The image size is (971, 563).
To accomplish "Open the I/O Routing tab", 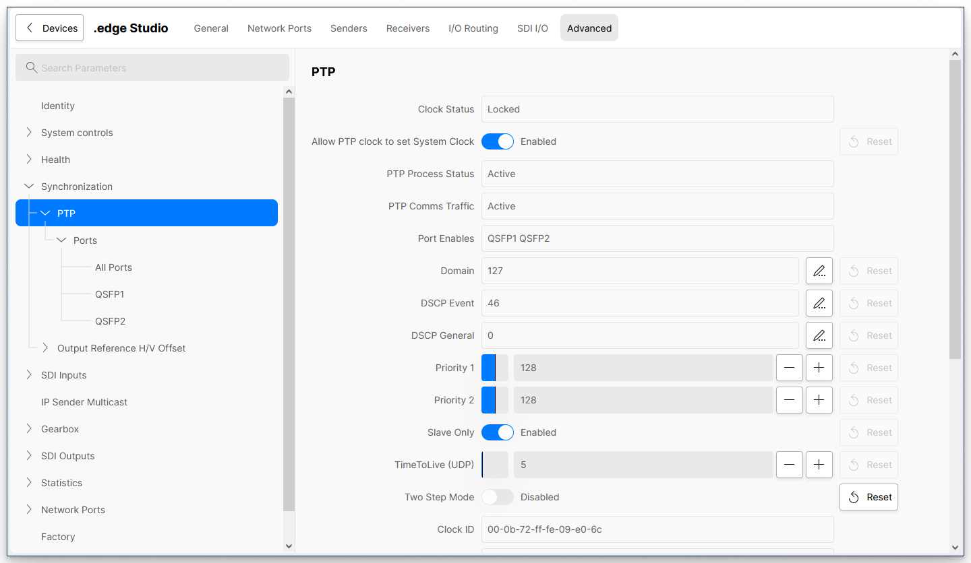I will 473,28.
